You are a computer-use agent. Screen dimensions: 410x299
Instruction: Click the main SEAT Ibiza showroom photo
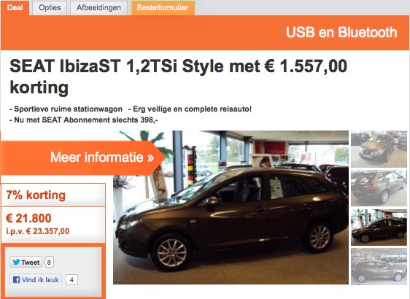click(231, 207)
